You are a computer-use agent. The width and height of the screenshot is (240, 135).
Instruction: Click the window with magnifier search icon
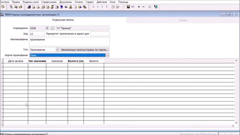point(16,7)
